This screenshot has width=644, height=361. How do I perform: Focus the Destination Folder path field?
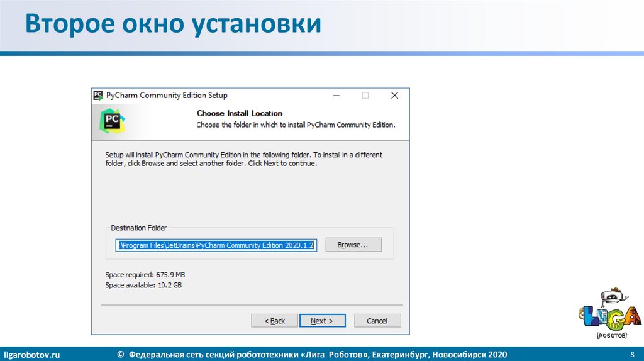[x=216, y=245]
